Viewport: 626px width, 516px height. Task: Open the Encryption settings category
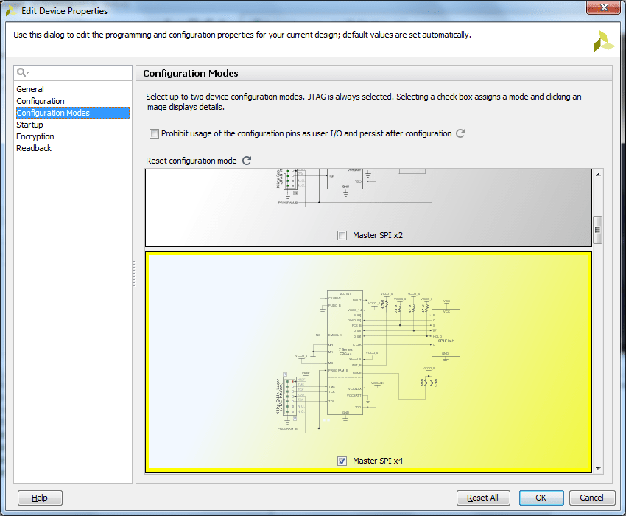(35, 136)
